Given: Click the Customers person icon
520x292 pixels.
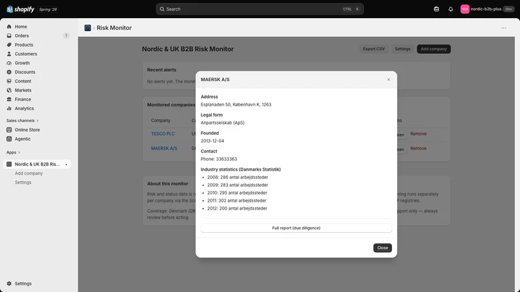Looking at the screenshot, I should [9, 54].
